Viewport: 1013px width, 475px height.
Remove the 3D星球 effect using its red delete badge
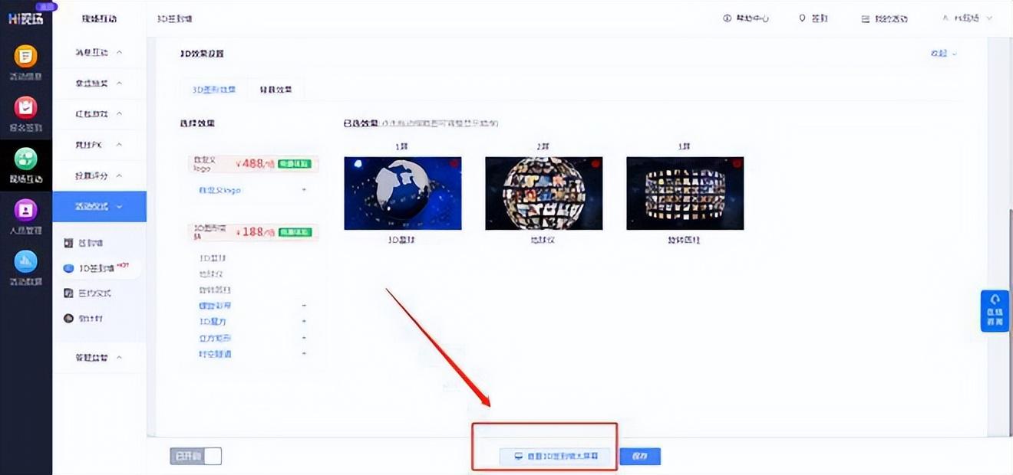coord(454,161)
